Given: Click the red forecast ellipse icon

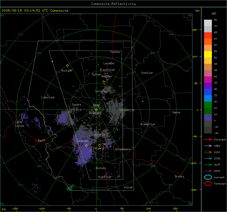Looking at the screenshot, I should 208,184.
